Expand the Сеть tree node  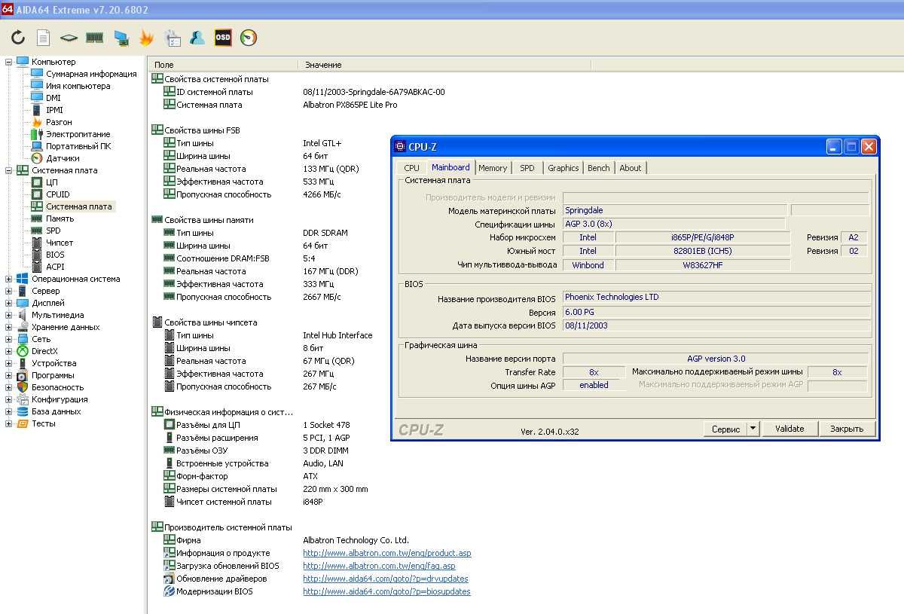click(9, 339)
